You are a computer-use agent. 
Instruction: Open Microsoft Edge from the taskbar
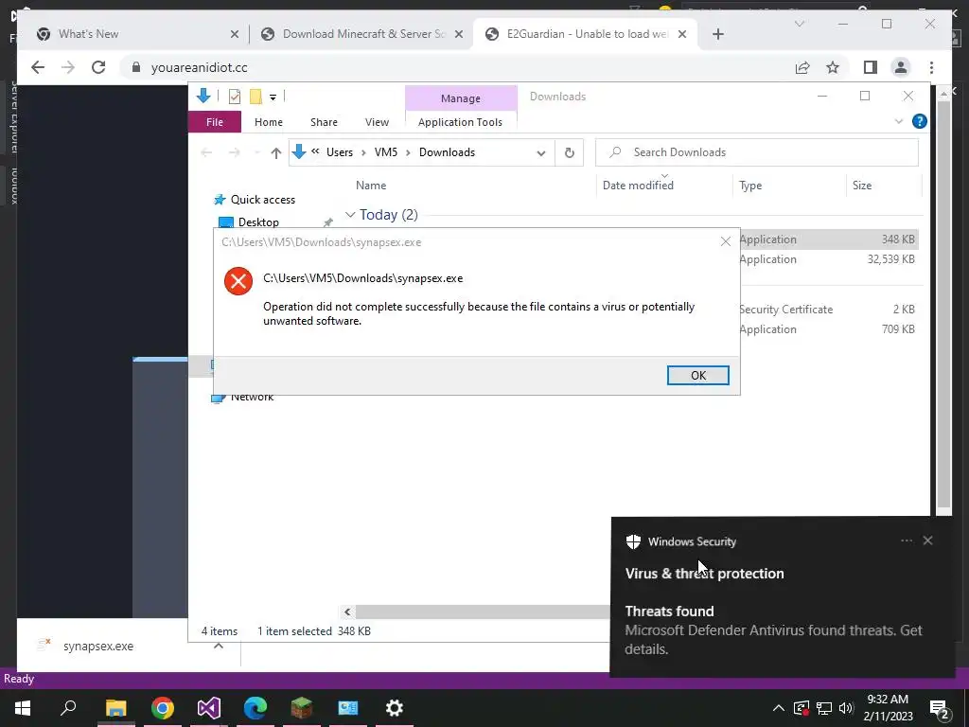255,708
